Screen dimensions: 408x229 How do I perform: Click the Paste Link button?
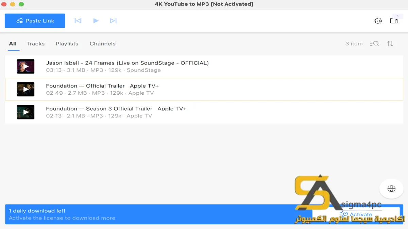pos(35,21)
